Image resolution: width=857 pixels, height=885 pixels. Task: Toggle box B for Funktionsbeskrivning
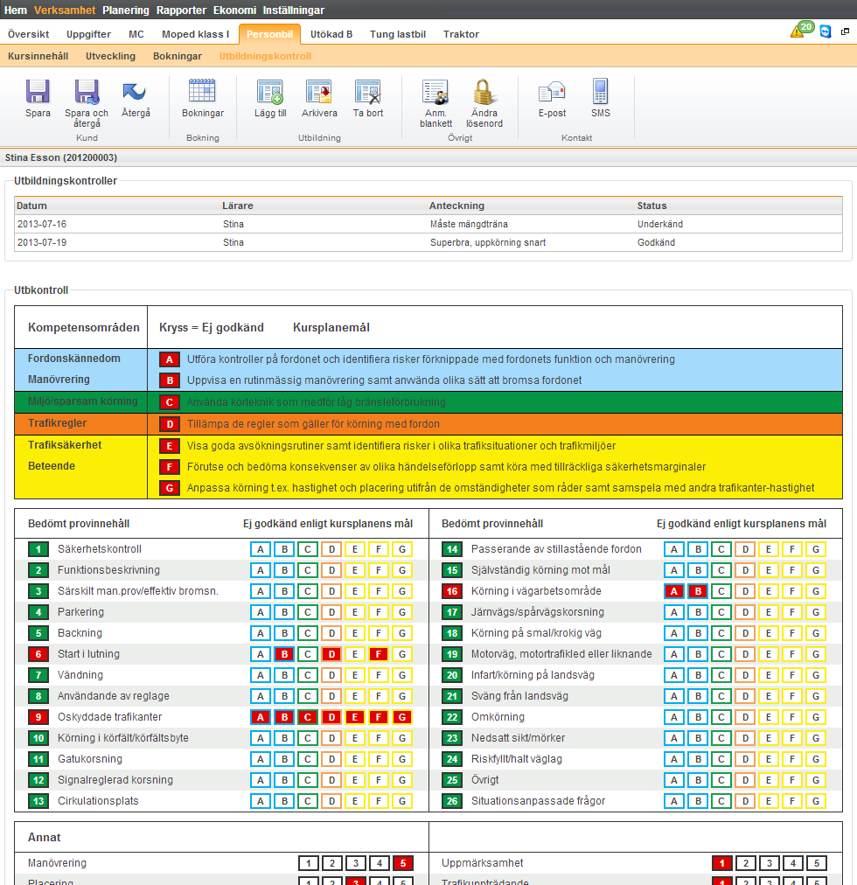coord(284,570)
